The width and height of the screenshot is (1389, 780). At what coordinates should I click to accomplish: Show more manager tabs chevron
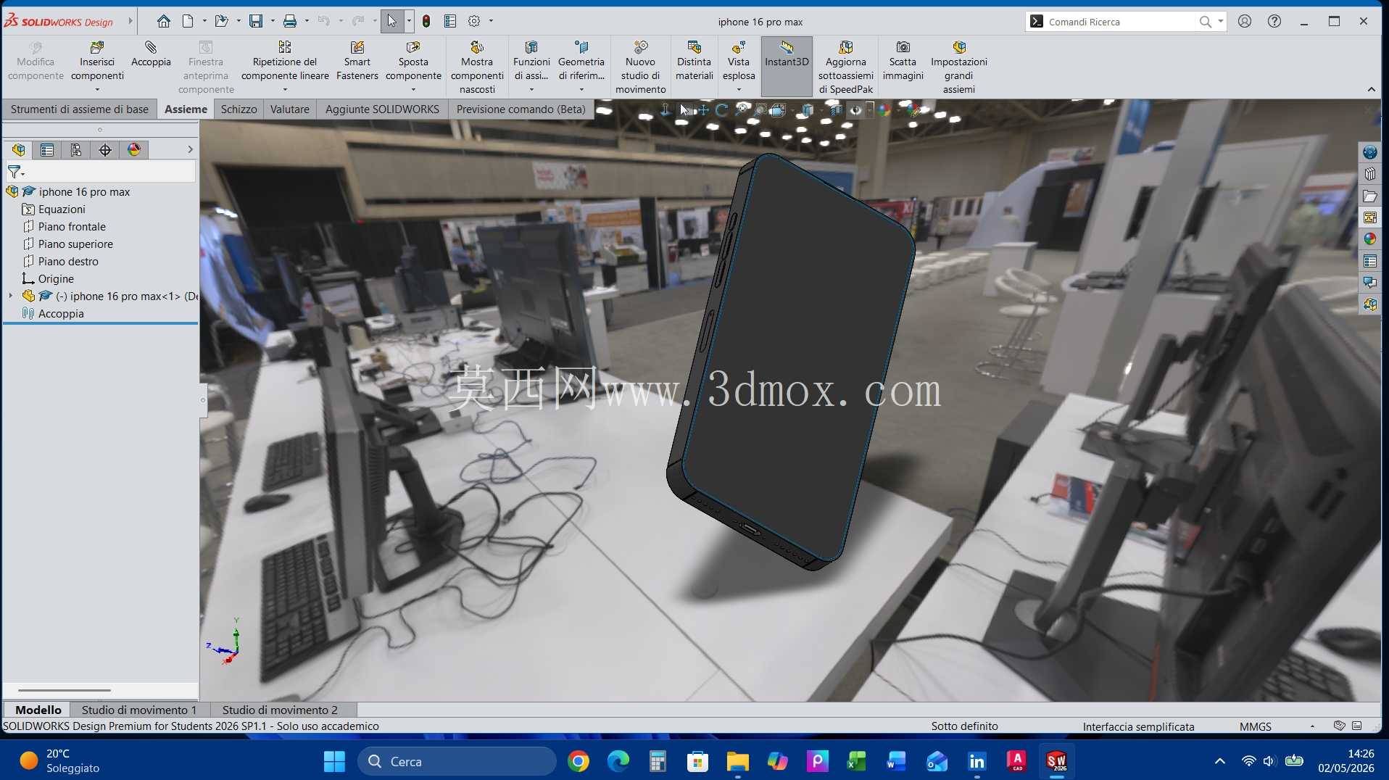(190, 149)
